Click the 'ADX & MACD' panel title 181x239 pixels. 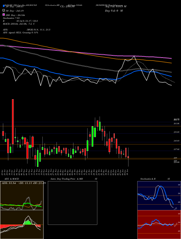12,179
